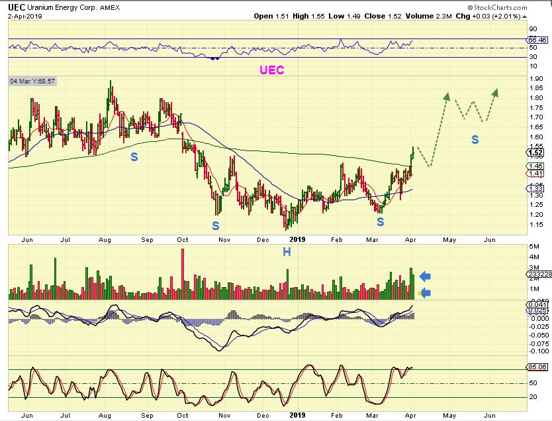
Task: Click the upper blue arrow beside volume panel
Action: [425, 276]
